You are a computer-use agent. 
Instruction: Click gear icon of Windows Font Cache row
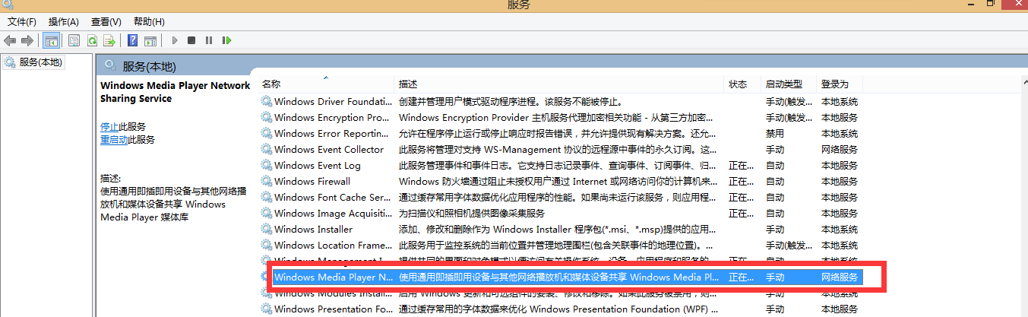(x=266, y=197)
